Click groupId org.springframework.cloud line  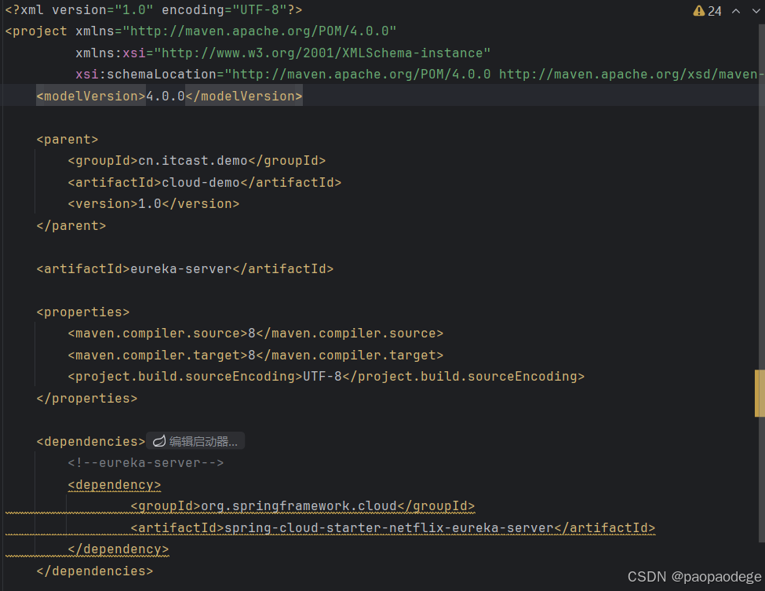tap(303, 506)
